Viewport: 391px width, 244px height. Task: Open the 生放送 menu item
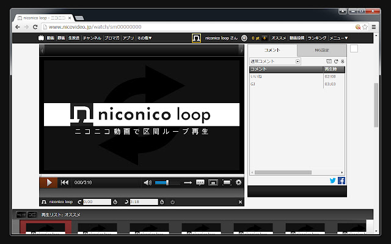74,38
